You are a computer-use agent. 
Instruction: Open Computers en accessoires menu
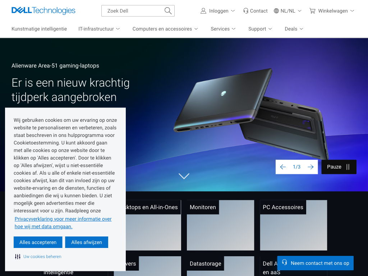point(165,29)
